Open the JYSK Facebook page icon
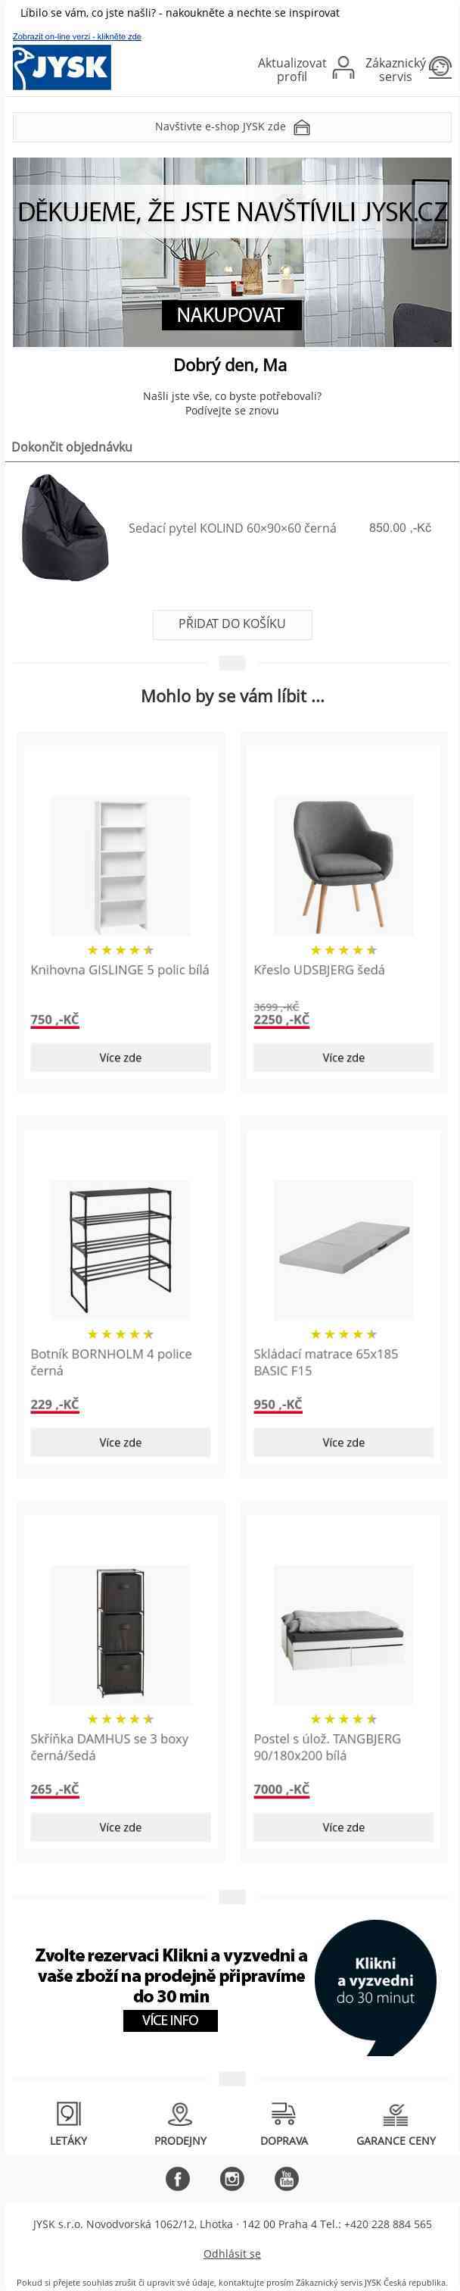 click(178, 2177)
